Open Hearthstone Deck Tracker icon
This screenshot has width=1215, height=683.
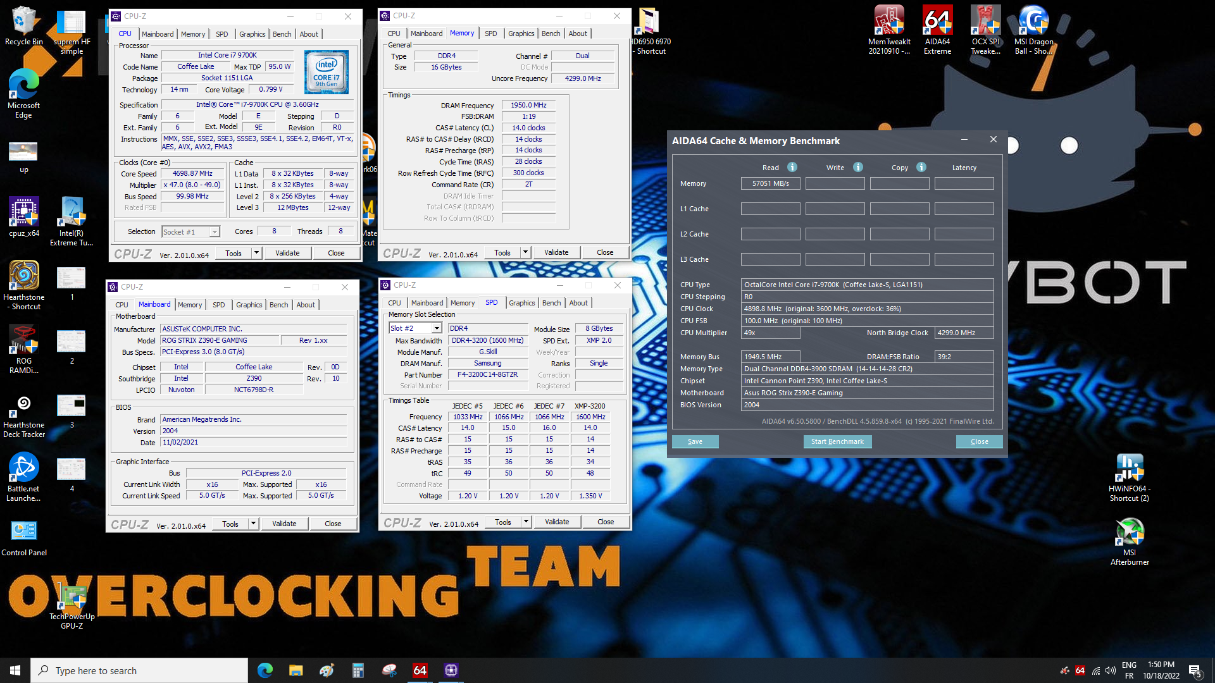[x=23, y=413]
